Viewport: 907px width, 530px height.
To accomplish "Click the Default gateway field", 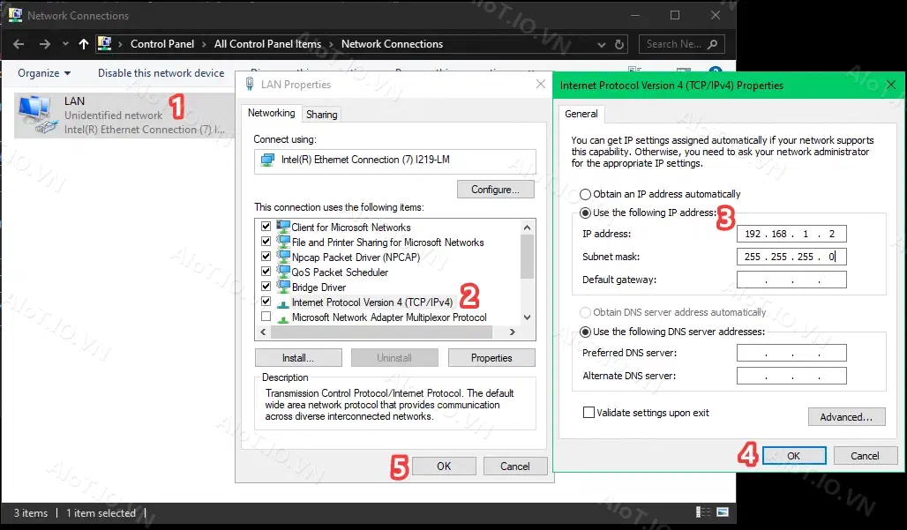I will tap(791, 280).
